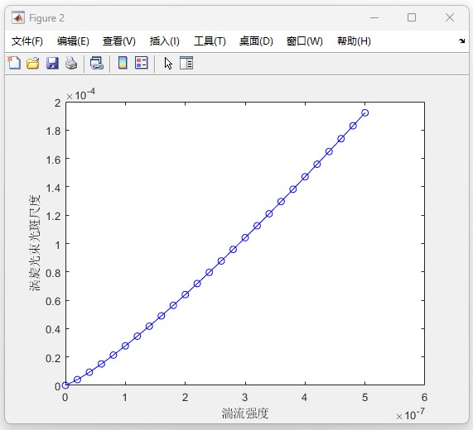
Task: Click the last data point marker on the curve
Action: coord(365,113)
